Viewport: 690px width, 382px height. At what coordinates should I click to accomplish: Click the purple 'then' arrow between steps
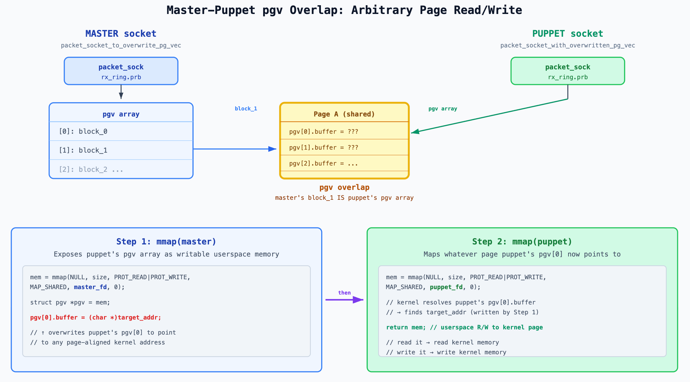(344, 300)
